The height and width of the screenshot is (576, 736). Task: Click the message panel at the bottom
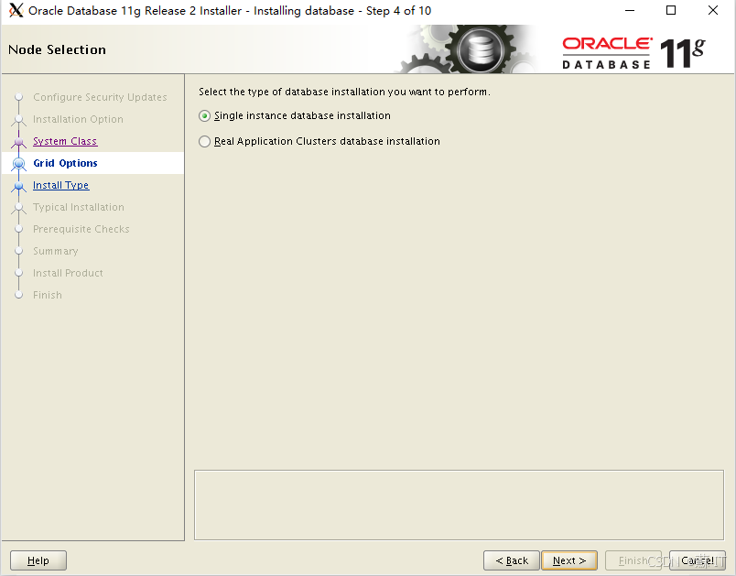click(458, 505)
